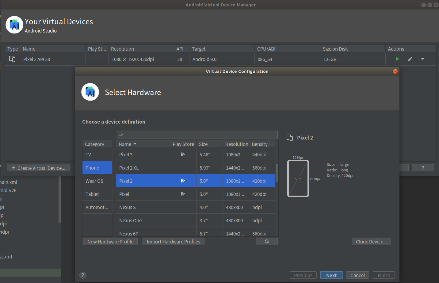Select the Nexus One device row

[196, 220]
